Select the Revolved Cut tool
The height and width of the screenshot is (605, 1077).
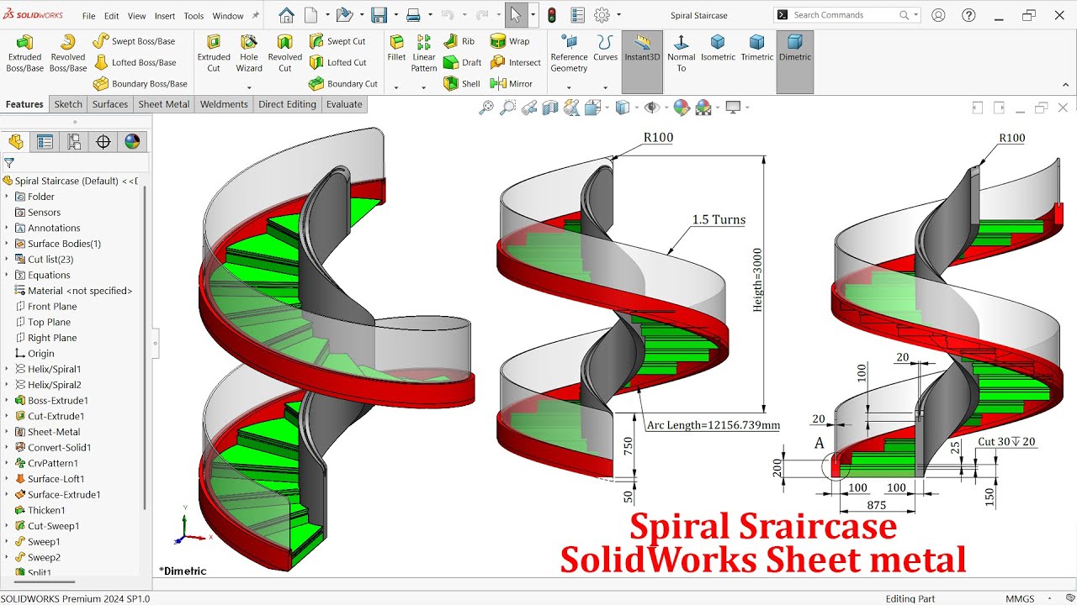tap(285, 53)
